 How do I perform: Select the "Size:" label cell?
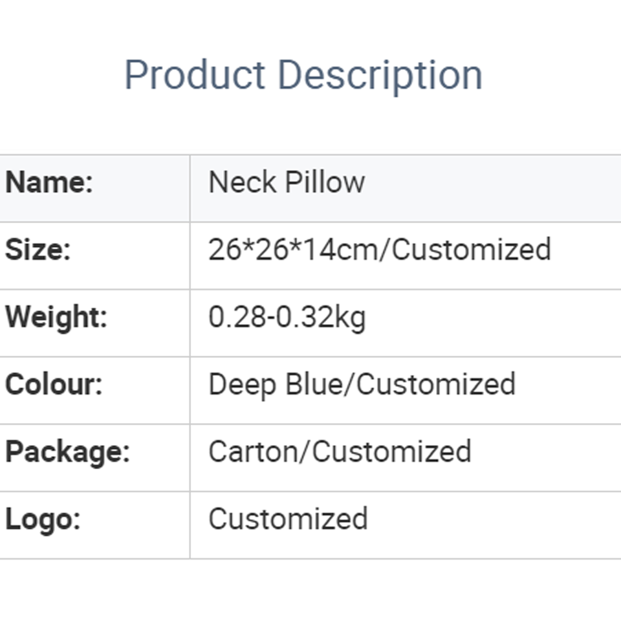tap(38, 250)
